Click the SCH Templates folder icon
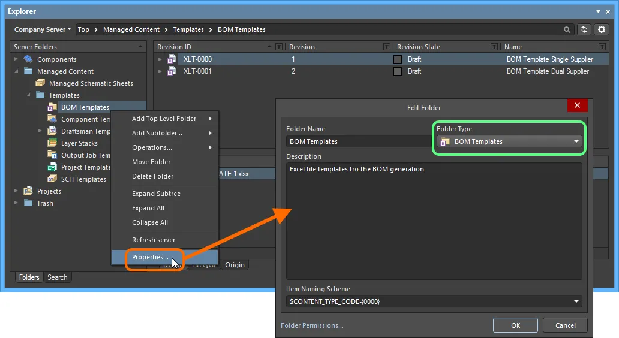 [x=52, y=179]
